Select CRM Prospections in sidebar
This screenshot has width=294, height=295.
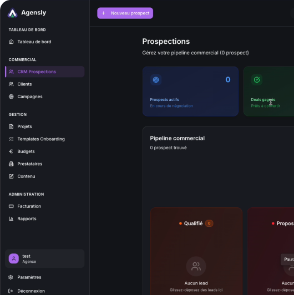(44, 72)
